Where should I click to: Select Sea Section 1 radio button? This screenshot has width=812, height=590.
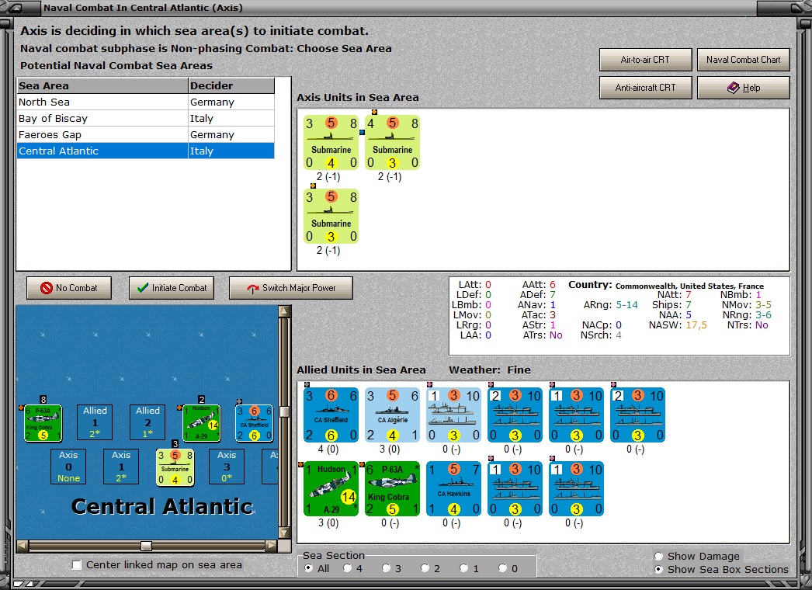coord(464,568)
